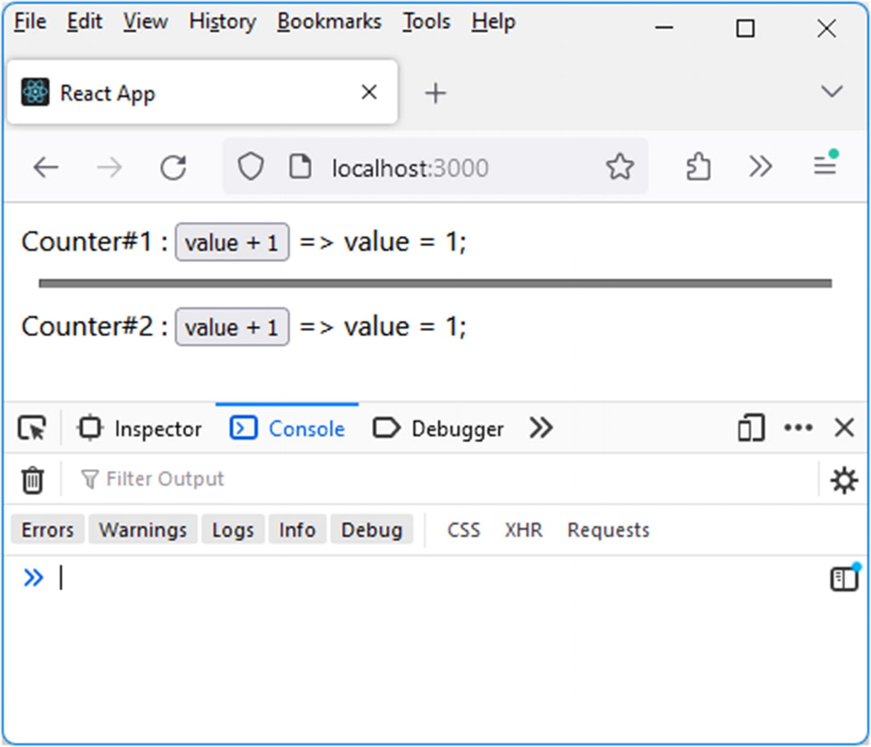Image resolution: width=871 pixels, height=747 pixels.
Task: Expand more DevTools tabs chevron
Action: [x=541, y=428]
